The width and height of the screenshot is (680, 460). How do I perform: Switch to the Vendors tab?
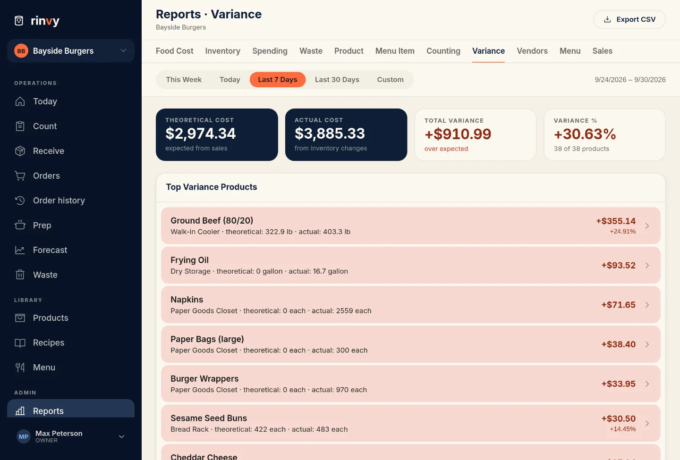tap(532, 51)
